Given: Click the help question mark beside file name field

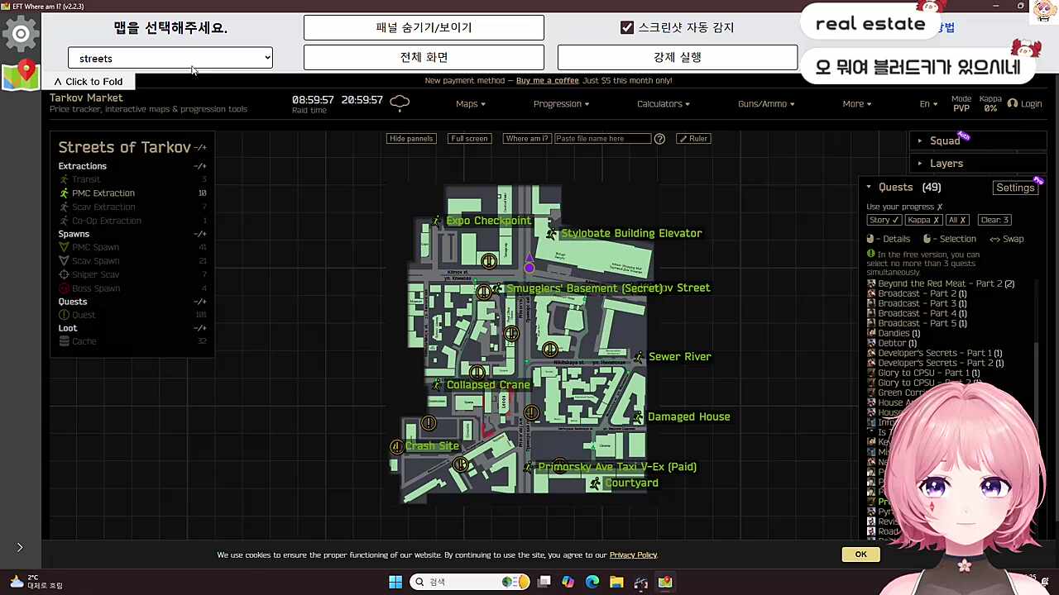Looking at the screenshot, I should [x=659, y=139].
